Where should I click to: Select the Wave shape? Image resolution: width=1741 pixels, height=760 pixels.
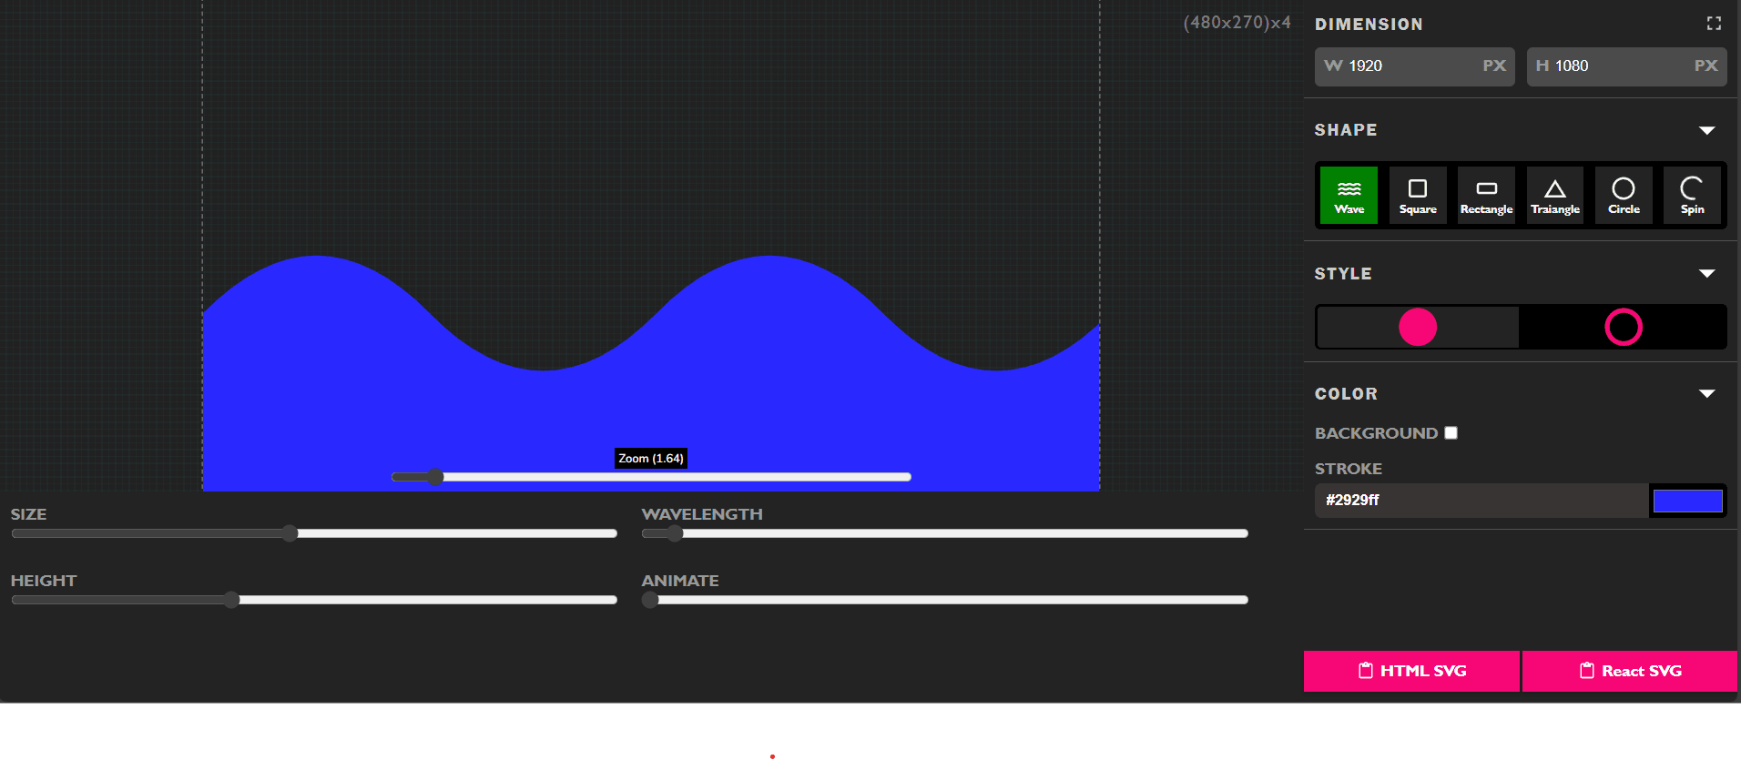[1349, 195]
